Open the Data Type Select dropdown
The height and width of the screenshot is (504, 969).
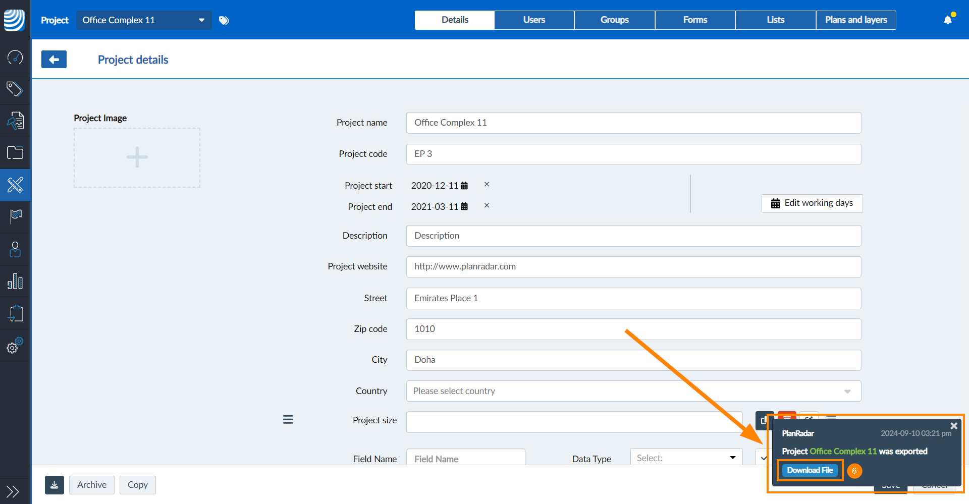686,458
